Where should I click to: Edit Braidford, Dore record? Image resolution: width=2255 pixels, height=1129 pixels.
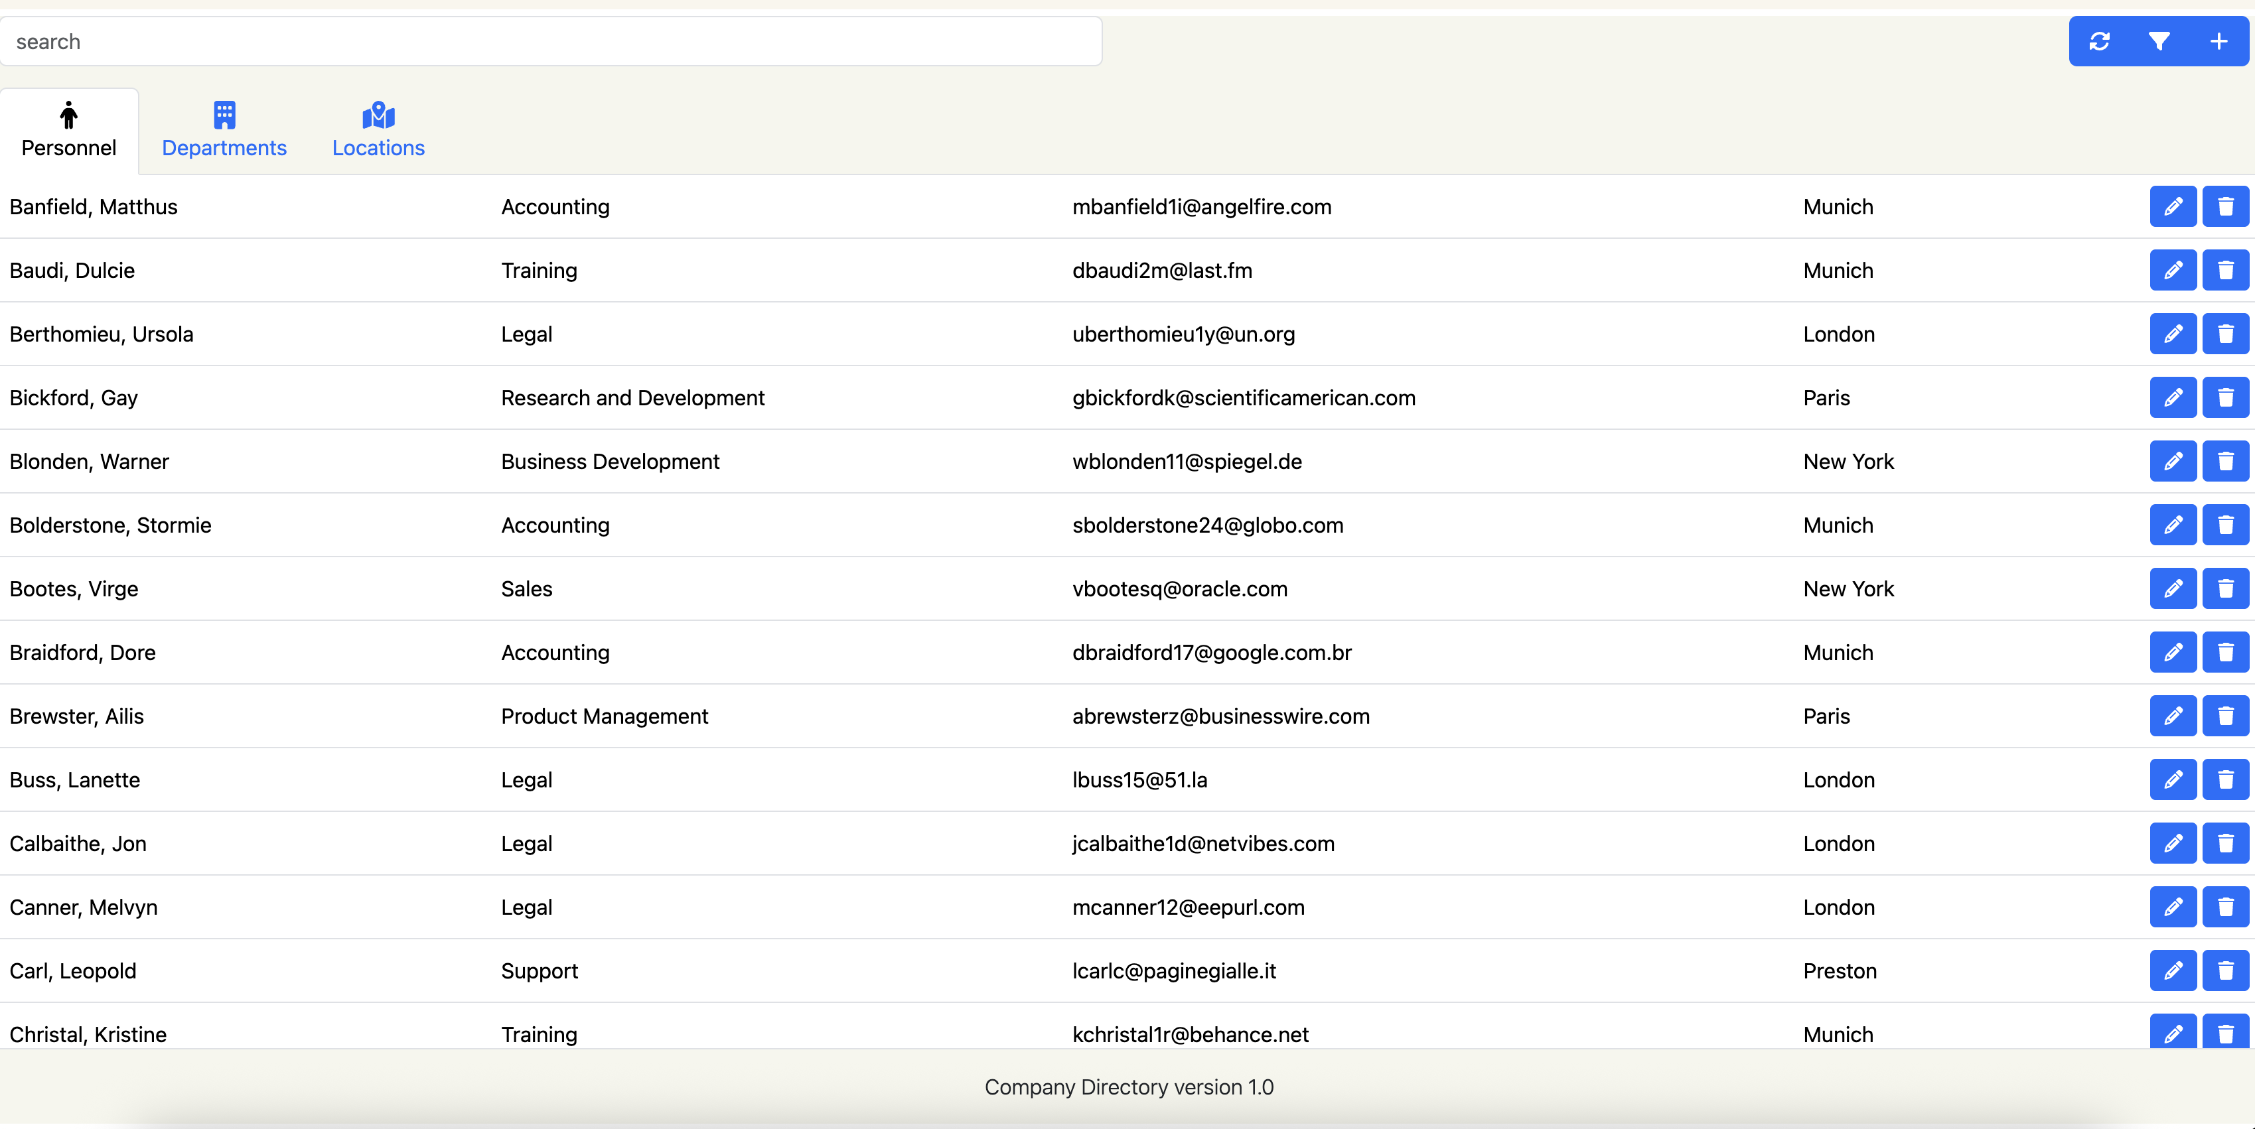(x=2173, y=653)
